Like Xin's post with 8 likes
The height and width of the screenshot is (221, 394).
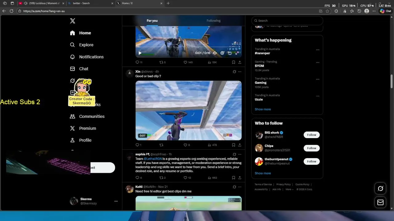[187, 145]
